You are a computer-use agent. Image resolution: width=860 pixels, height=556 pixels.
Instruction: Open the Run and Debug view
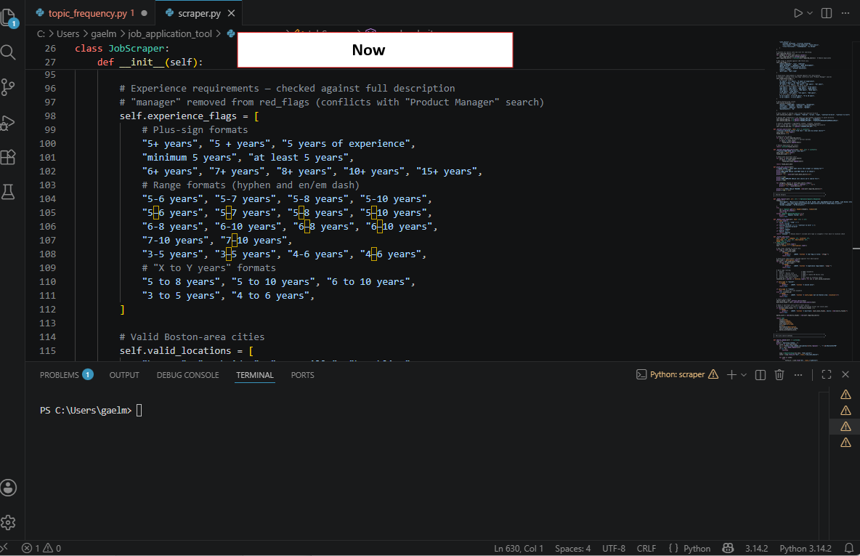8,122
